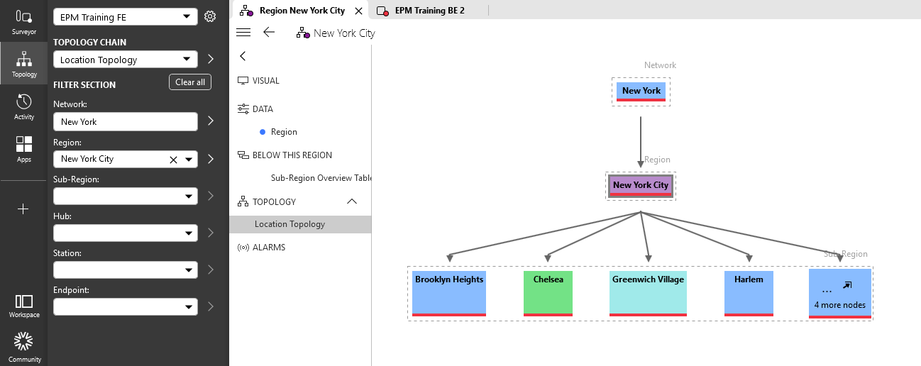
Task: Open Network New York via arrow
Action: pos(211,121)
